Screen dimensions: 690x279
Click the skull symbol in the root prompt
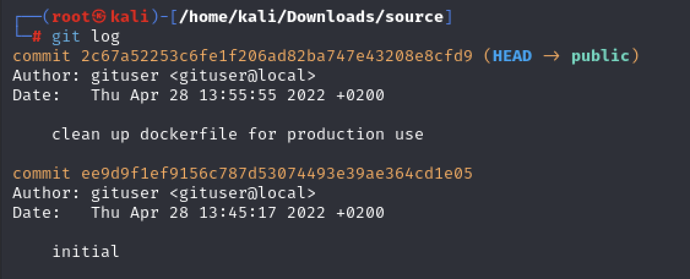[100, 17]
